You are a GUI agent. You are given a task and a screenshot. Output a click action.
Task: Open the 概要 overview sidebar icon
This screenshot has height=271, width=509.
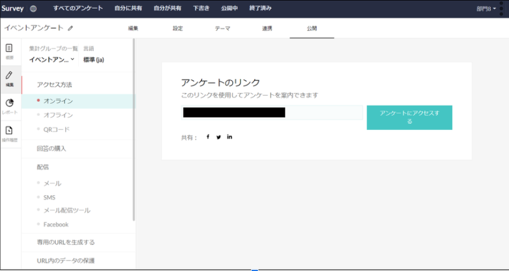pyautogui.click(x=9, y=50)
